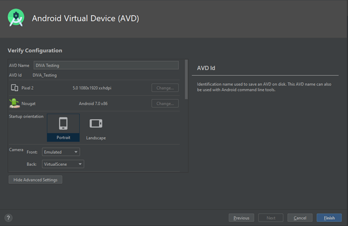Click the Portrait label text
Screen dimensions: 348x226
tap(63, 137)
